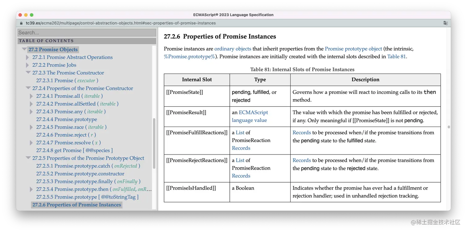
Task: Follow the Table 81 link
Action: (396, 56)
